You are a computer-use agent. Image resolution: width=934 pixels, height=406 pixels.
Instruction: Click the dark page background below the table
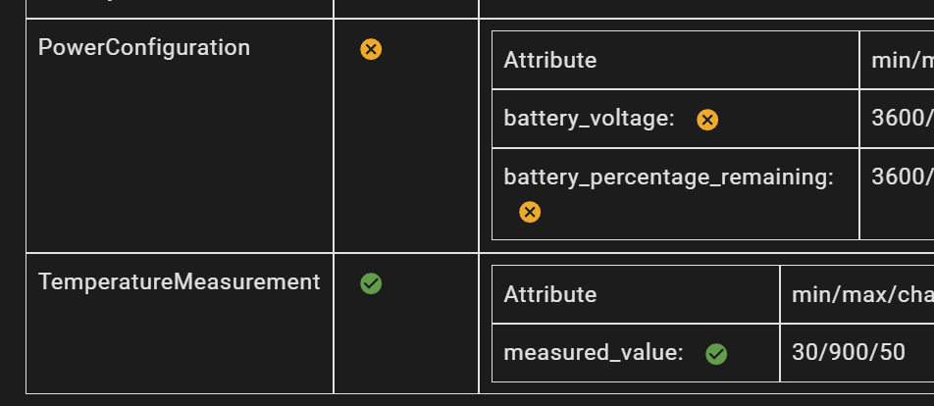click(467, 400)
